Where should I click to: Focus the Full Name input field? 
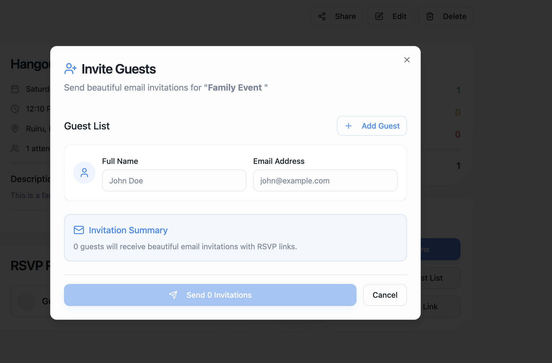click(174, 180)
